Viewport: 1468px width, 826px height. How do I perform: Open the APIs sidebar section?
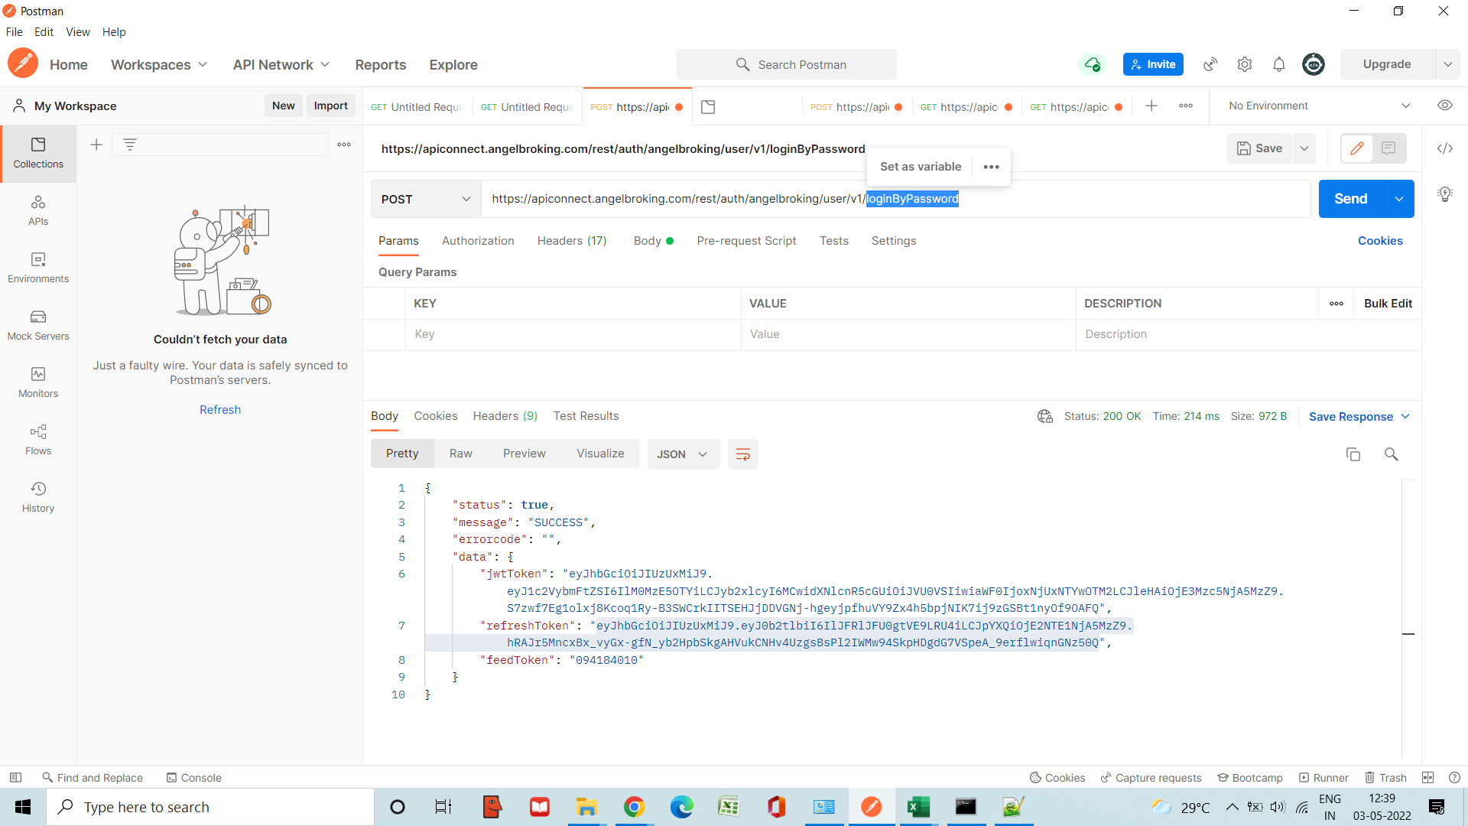tap(38, 210)
